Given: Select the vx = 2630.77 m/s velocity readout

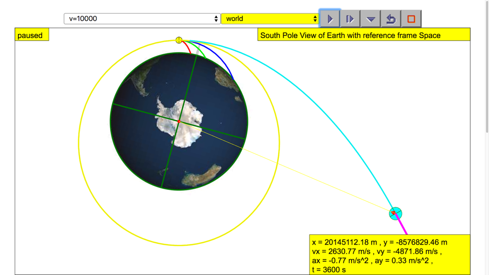Looking at the screenshot, I should point(341,252).
